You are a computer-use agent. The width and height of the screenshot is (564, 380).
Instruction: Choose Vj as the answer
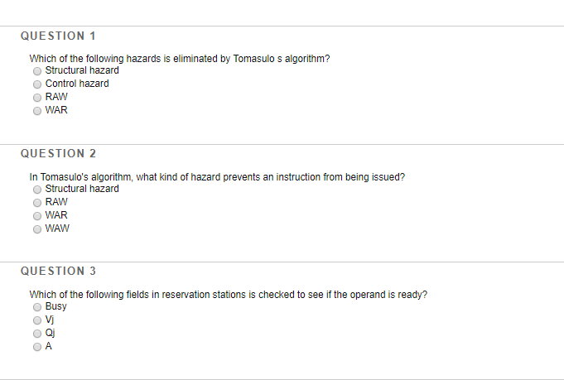click(37, 320)
